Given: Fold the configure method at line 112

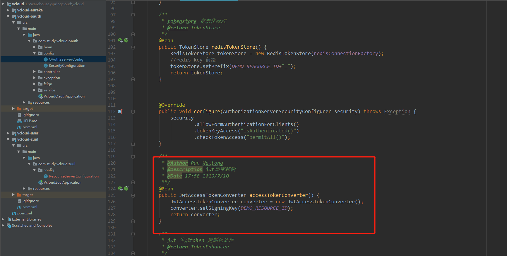Looking at the screenshot, I should (x=133, y=112).
